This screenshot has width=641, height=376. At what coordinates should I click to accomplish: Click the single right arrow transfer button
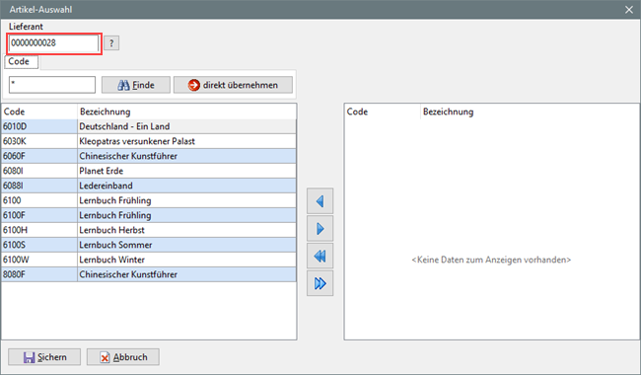click(x=320, y=228)
